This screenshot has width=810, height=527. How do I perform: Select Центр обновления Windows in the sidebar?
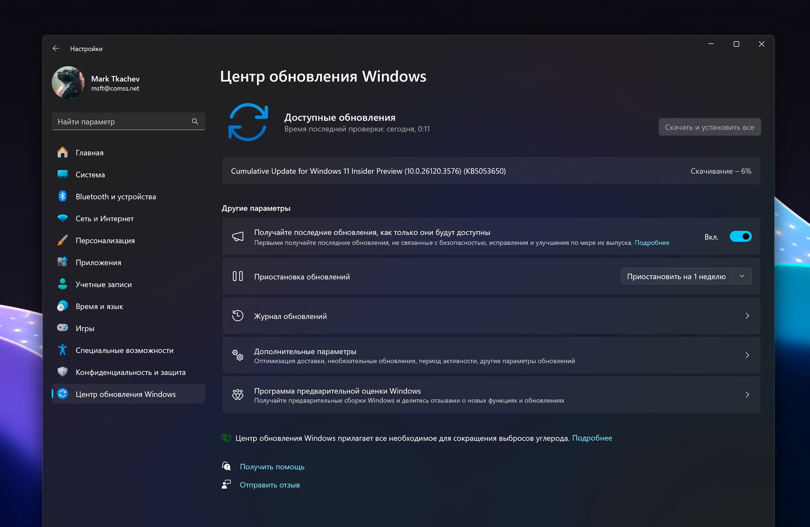(129, 394)
